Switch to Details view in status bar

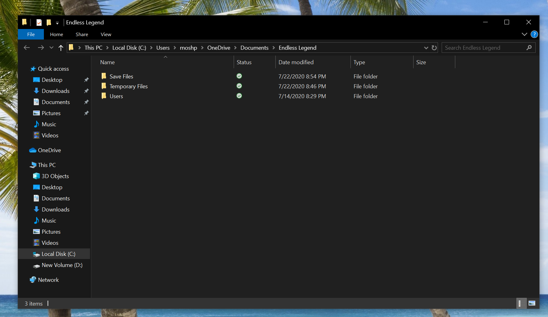(x=521, y=303)
